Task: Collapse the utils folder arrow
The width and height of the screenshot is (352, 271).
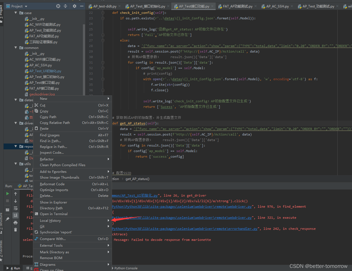Action: pyautogui.click(x=16, y=164)
